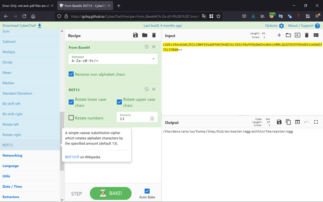Open the Firefox application menu
Screen dimensions: 323x202
coord(317,16)
